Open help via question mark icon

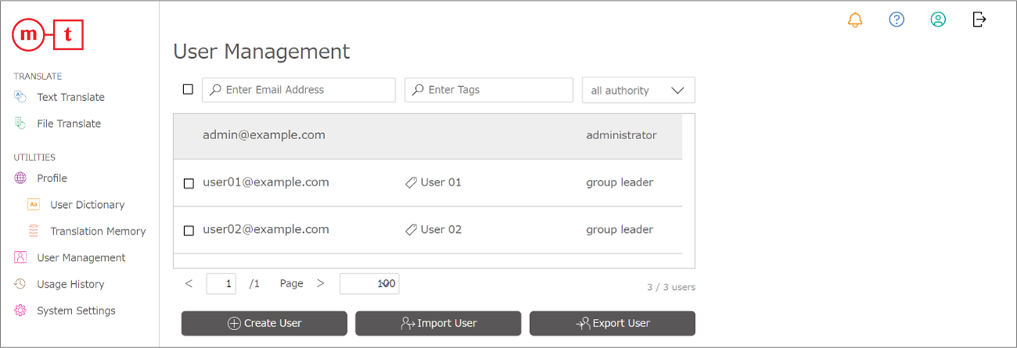click(896, 20)
